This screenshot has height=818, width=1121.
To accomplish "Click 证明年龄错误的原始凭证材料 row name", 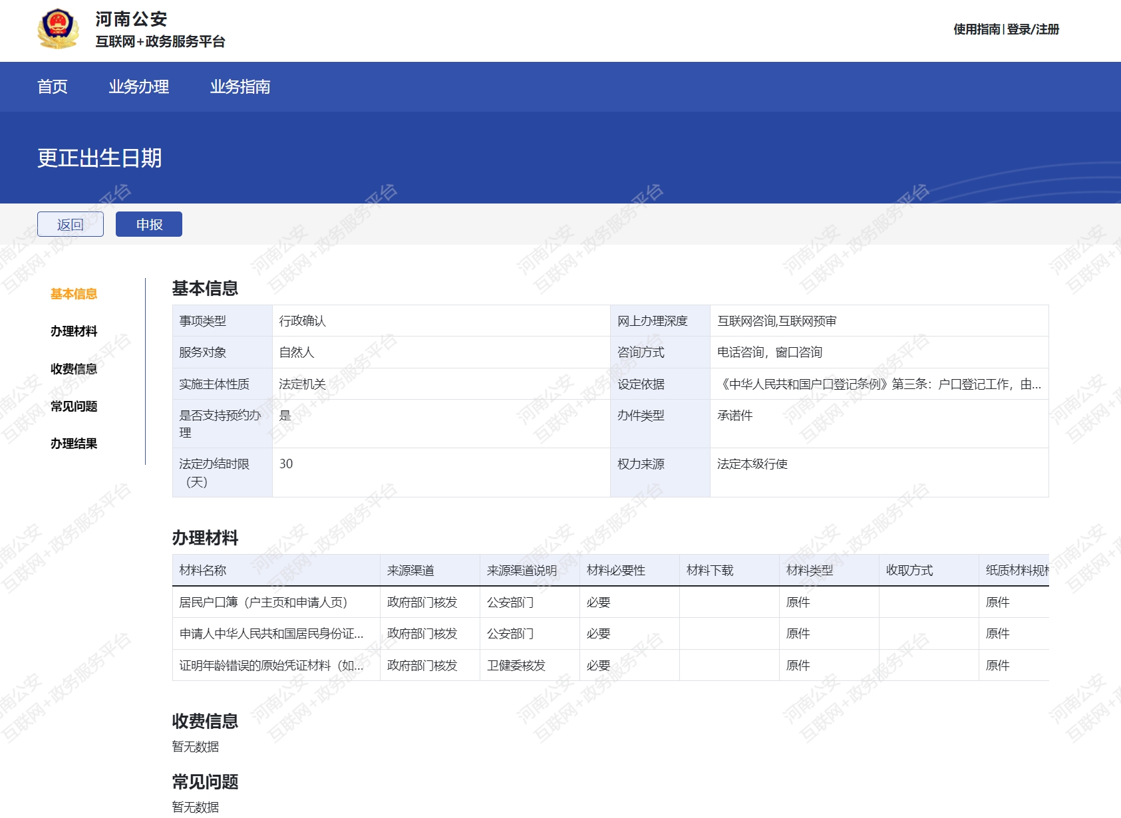I will tap(271, 666).
